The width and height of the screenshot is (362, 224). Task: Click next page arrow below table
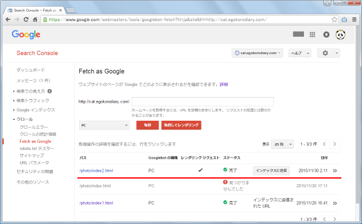pyautogui.click(x=335, y=219)
